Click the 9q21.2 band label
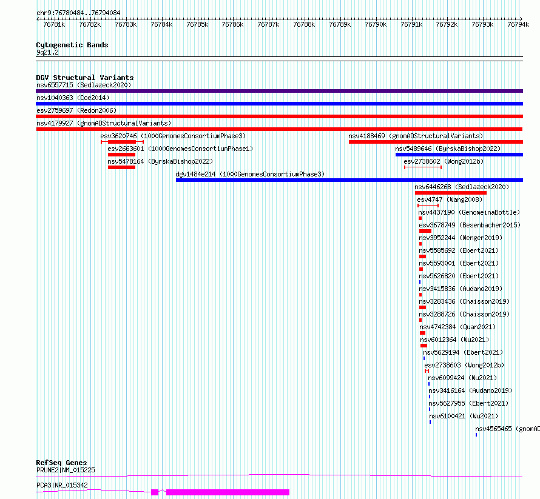This screenshot has height=499, width=540. (x=47, y=52)
